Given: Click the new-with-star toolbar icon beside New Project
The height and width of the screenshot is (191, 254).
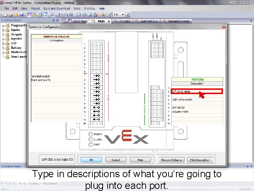Looking at the screenshot, I should pyautogui.click(x=11, y=15).
